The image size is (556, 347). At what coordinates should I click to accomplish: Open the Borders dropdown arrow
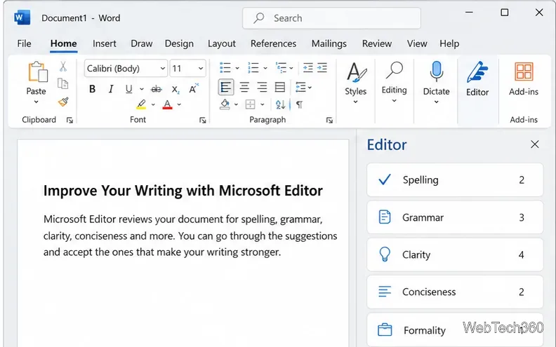[x=263, y=104]
